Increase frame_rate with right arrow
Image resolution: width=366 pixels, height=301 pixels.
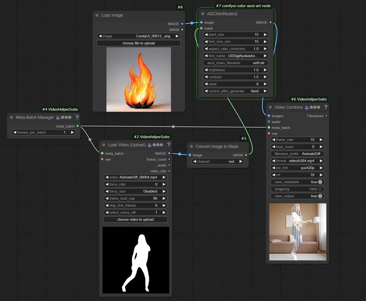[x=321, y=140]
